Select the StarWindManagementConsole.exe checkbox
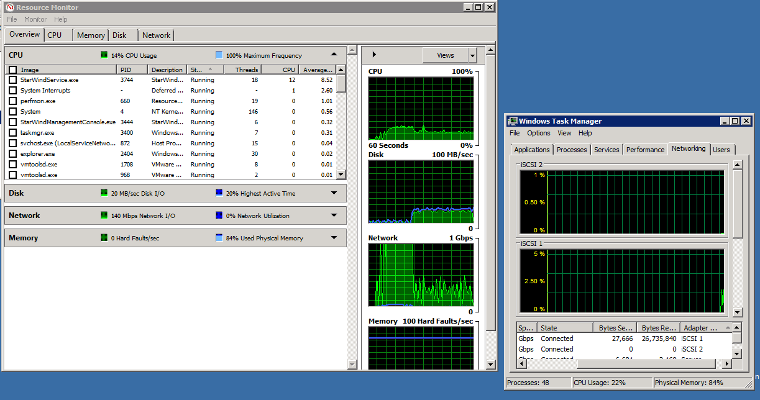This screenshot has width=760, height=400. pyautogui.click(x=12, y=122)
